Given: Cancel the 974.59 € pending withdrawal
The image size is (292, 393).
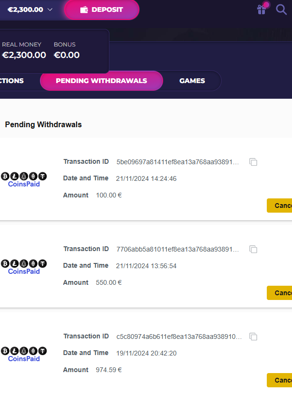Looking at the screenshot, I should point(280,380).
